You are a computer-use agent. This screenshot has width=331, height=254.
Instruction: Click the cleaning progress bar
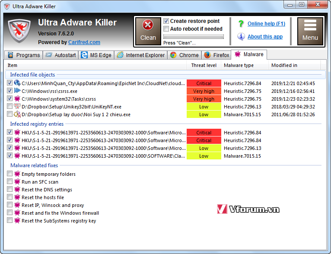tap(193, 37)
